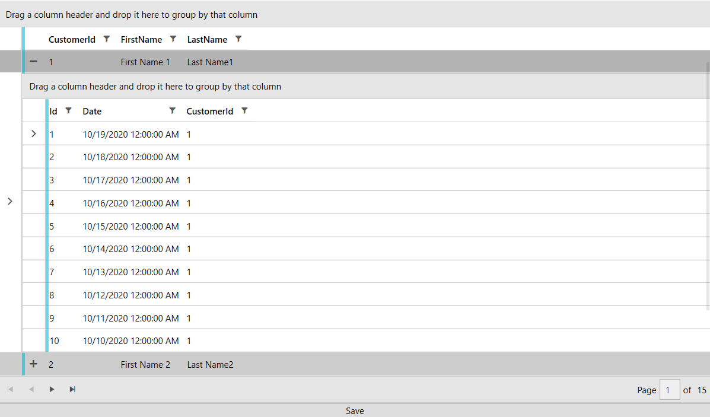Sort by FirstName column header
This screenshot has width=710, height=417.
click(x=141, y=40)
